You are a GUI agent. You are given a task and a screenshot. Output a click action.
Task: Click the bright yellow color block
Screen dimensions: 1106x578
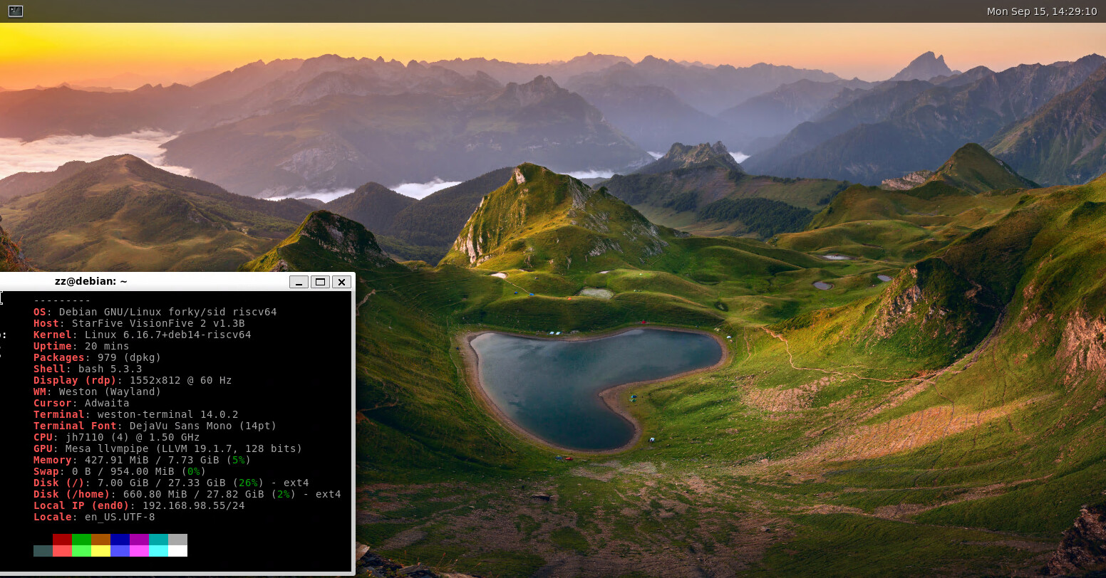click(100, 551)
